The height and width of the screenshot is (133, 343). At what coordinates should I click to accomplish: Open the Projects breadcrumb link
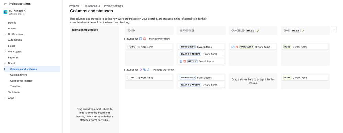click(x=74, y=6)
